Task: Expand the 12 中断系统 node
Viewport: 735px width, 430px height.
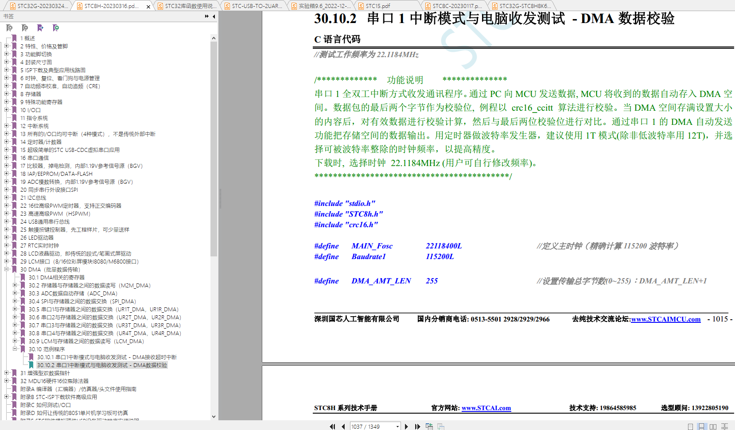Action: [x=6, y=126]
